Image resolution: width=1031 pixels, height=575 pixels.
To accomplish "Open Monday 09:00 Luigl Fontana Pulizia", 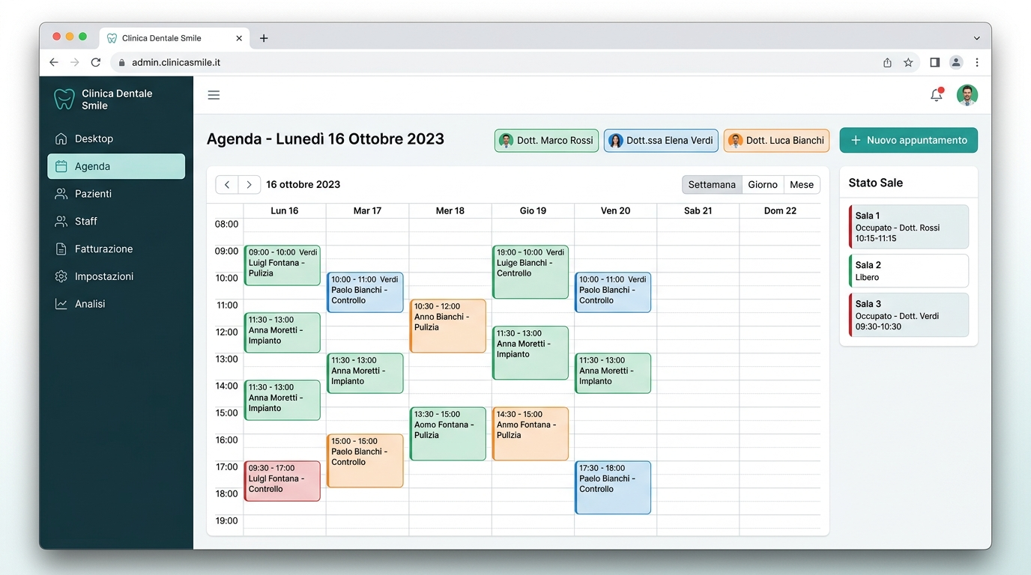I will (x=282, y=265).
